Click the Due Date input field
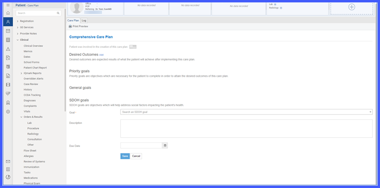Viewport: 380px width, 188px height. [141, 145]
